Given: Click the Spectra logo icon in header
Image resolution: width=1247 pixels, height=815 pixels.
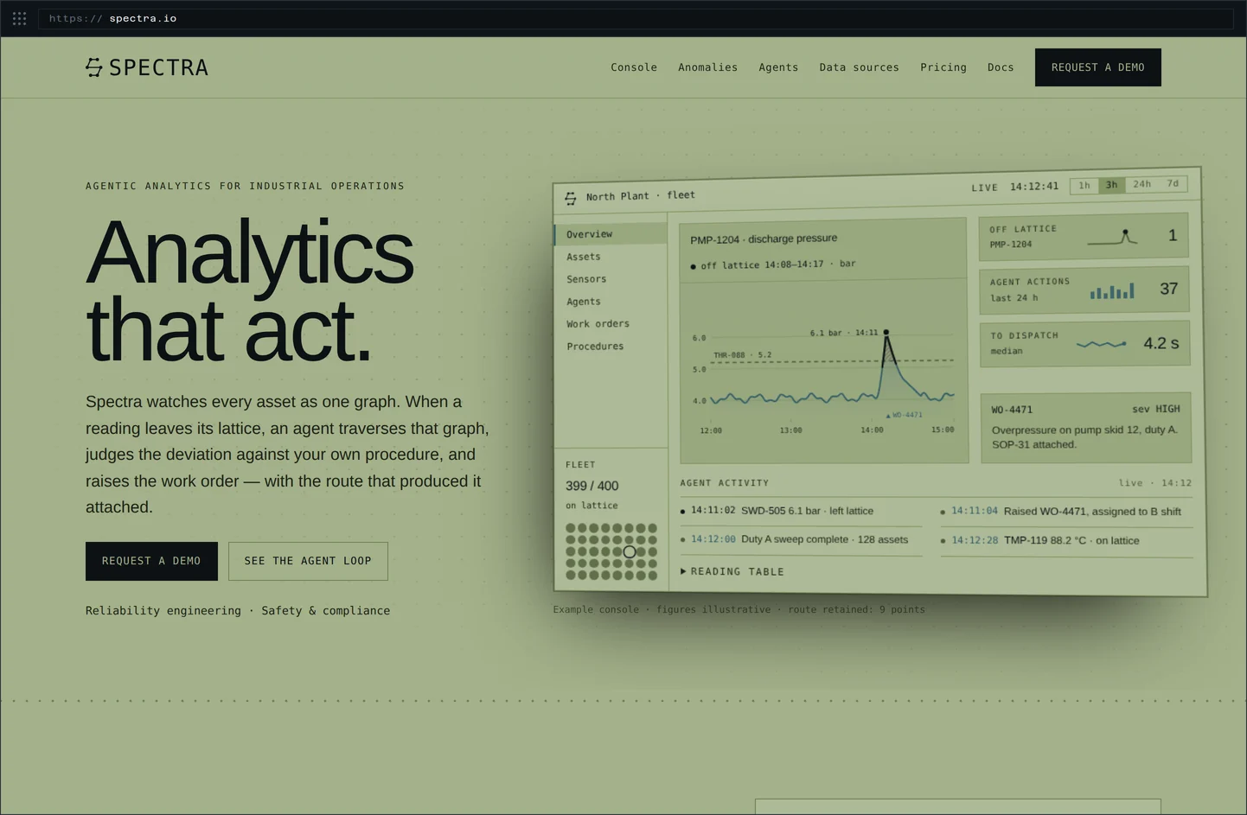Looking at the screenshot, I should [94, 67].
